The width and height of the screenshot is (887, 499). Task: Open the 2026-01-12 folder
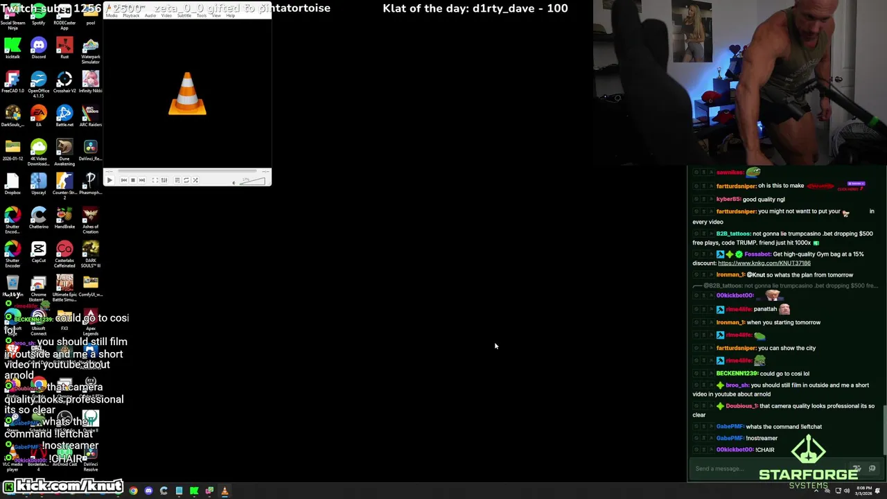point(12,150)
